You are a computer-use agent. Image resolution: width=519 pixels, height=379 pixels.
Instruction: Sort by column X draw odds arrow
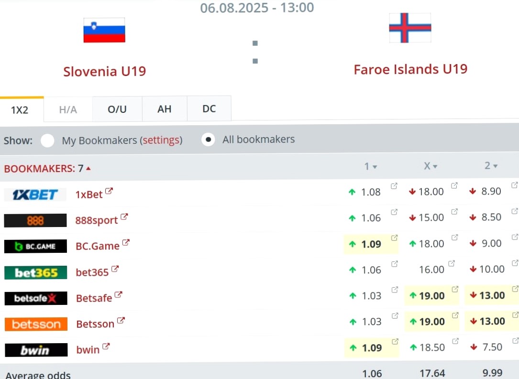435,166
